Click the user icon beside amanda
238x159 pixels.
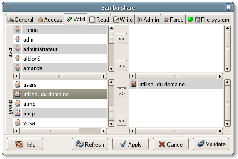click(17, 68)
